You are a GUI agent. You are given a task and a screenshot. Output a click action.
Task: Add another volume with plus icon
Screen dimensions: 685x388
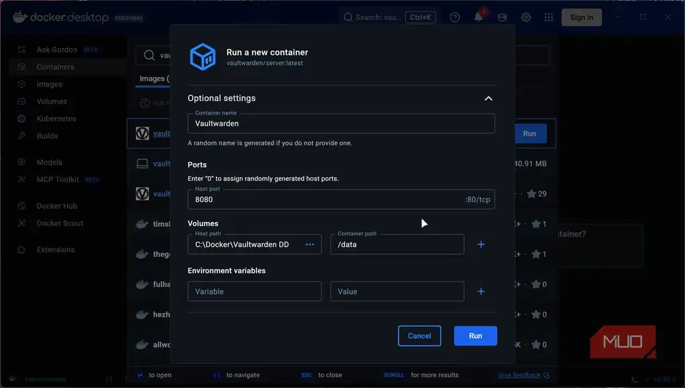point(481,245)
